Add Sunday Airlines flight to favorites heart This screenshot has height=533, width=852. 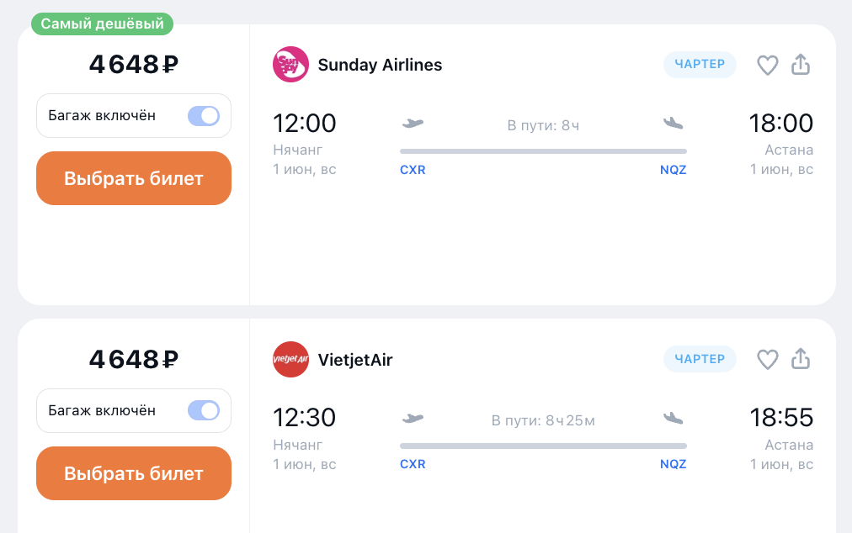coord(767,65)
